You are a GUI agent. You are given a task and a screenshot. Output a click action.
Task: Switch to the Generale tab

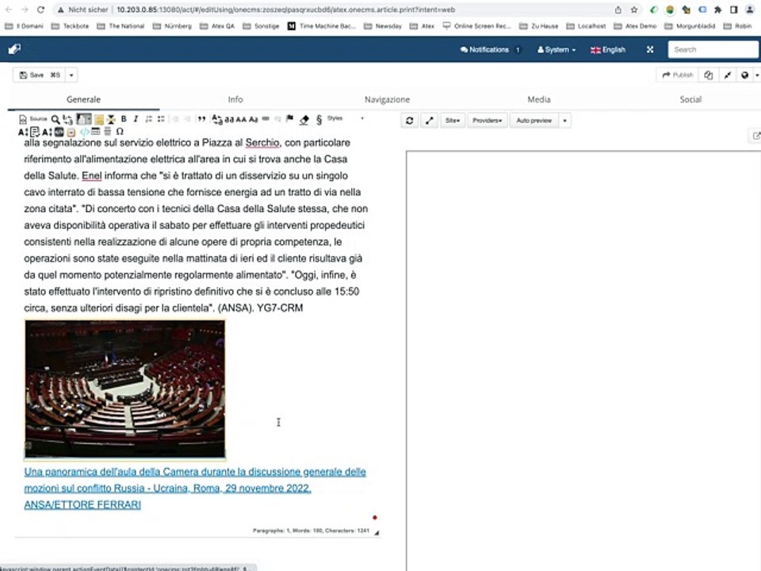coord(83,100)
